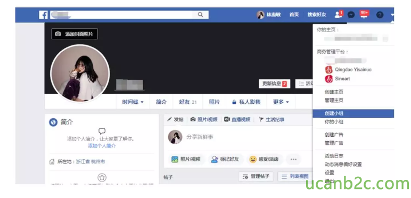Viewport: 411px width, 198px height.
Task: Switch to 列表视图
Action: point(295,177)
